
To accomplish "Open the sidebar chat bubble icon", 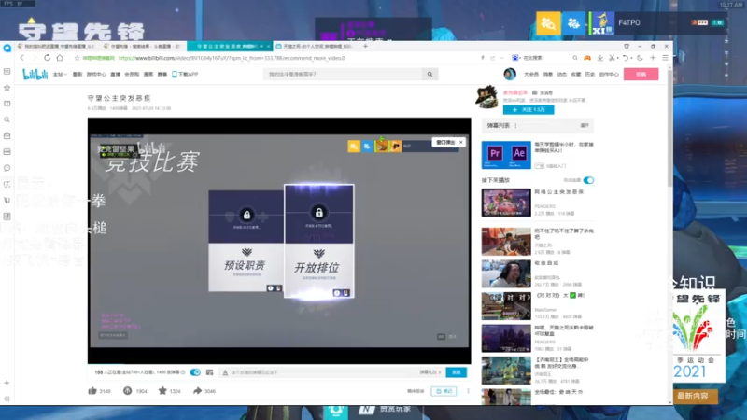I will (x=7, y=168).
